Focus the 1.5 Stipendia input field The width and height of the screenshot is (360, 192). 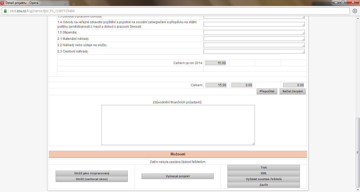(254, 32)
